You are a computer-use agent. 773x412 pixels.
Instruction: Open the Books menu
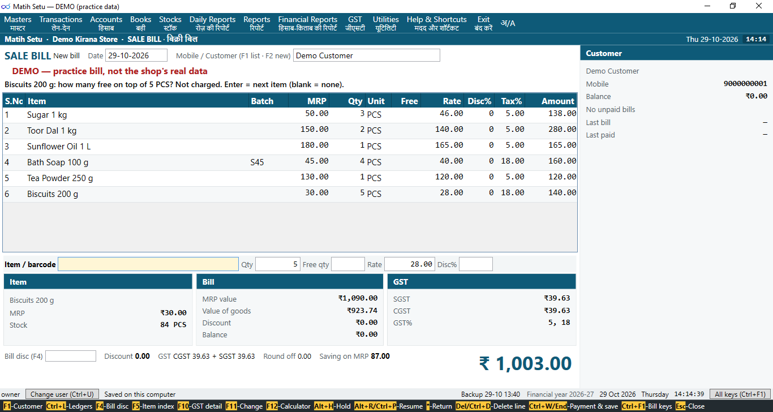click(140, 23)
